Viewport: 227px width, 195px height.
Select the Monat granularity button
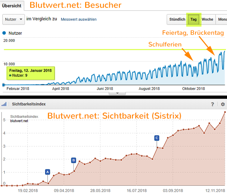coord(221,20)
